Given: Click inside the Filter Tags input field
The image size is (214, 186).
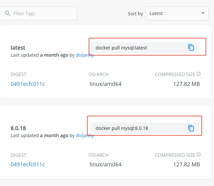Looking at the screenshot, I should [x=41, y=13].
